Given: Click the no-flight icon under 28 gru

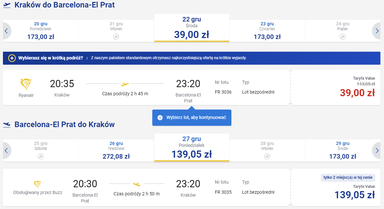Looking at the screenshot, I should click(x=267, y=156).
